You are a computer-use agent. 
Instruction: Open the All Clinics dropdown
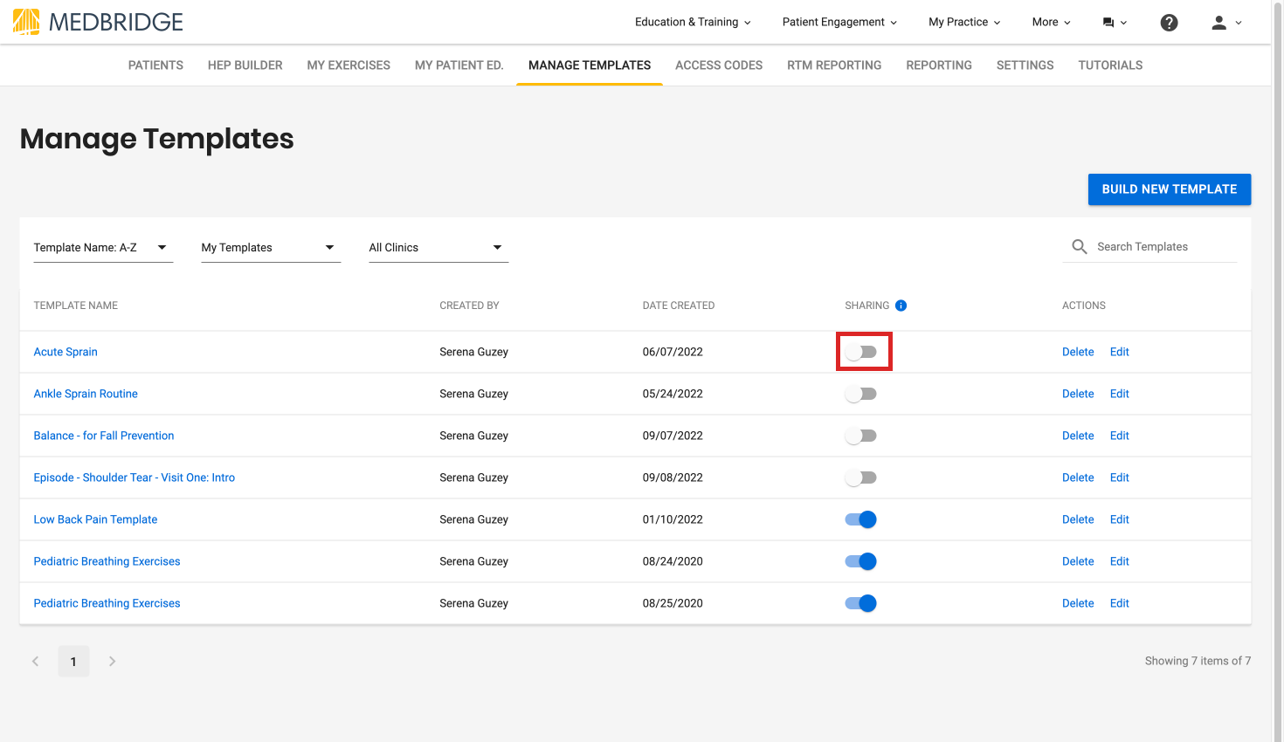coord(438,248)
